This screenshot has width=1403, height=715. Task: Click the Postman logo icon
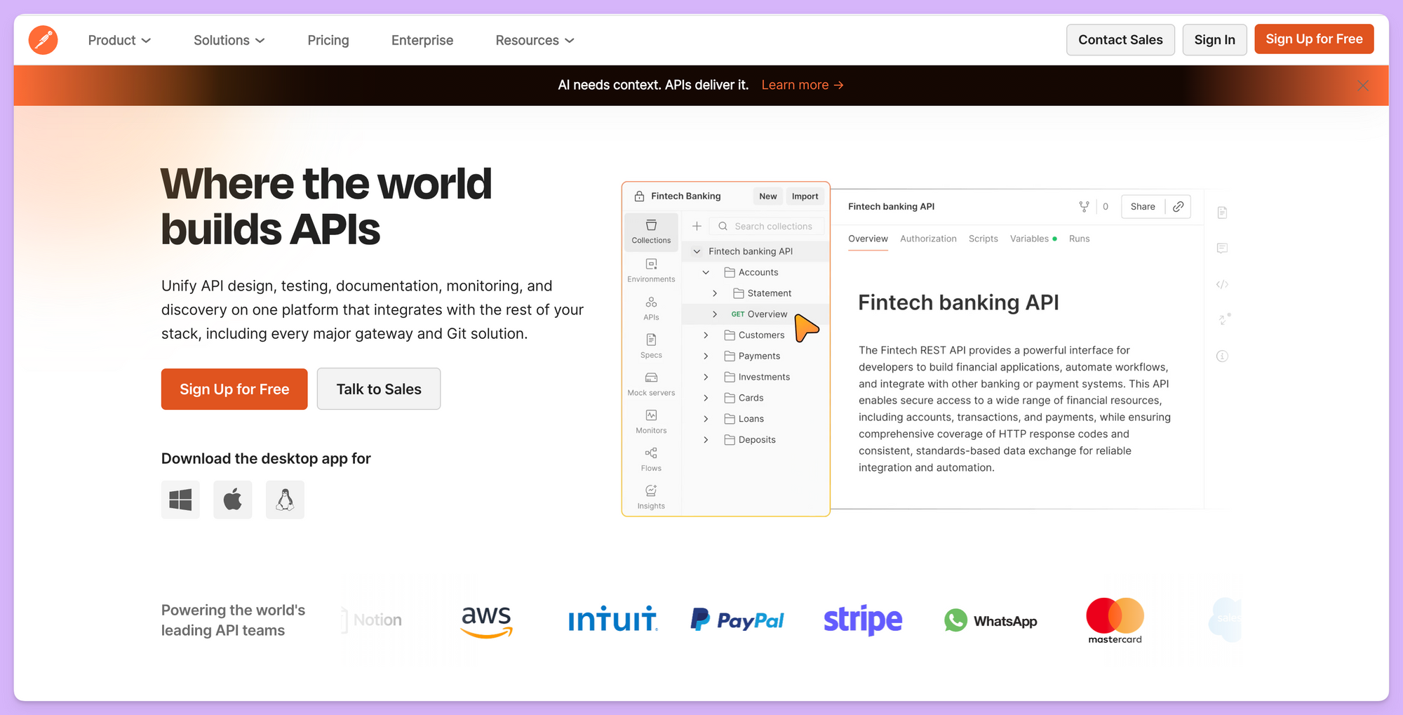(43, 40)
